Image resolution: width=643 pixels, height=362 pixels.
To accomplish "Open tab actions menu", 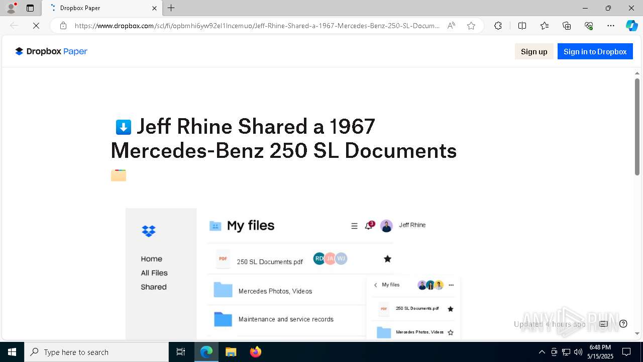I will [x=30, y=8].
